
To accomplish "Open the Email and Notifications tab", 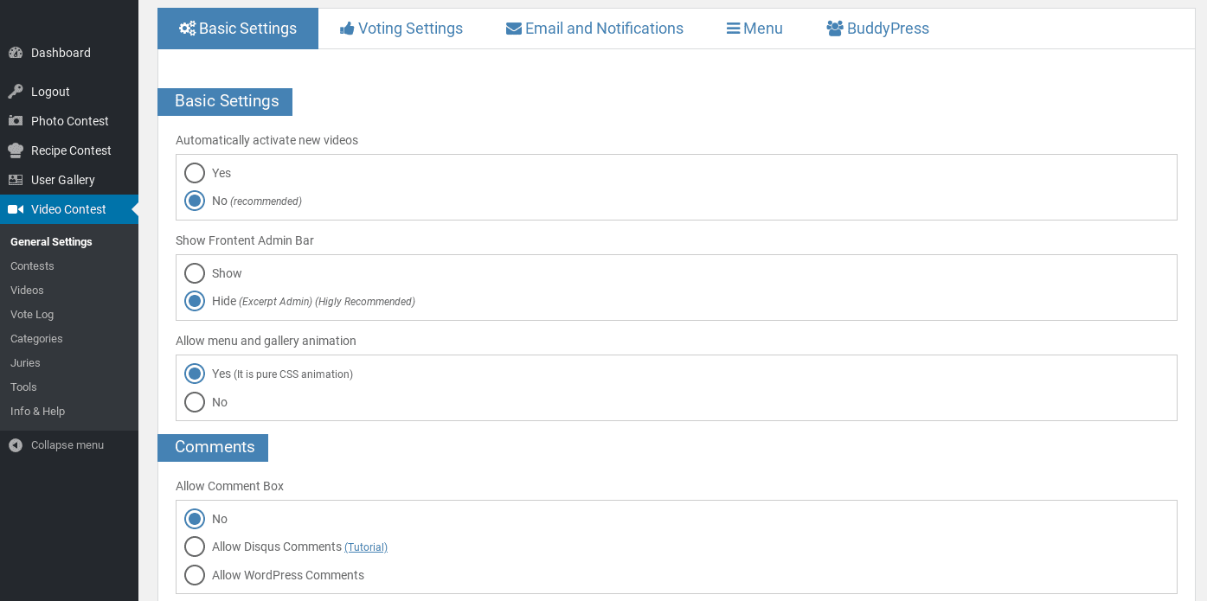I will tap(603, 28).
